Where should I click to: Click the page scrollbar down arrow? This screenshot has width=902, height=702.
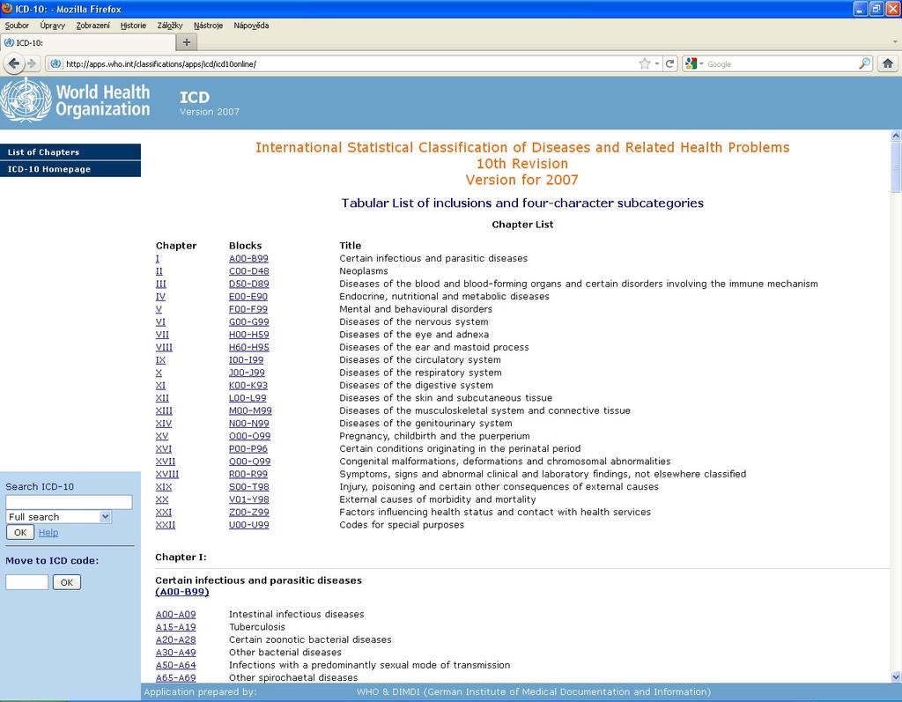[x=896, y=676]
